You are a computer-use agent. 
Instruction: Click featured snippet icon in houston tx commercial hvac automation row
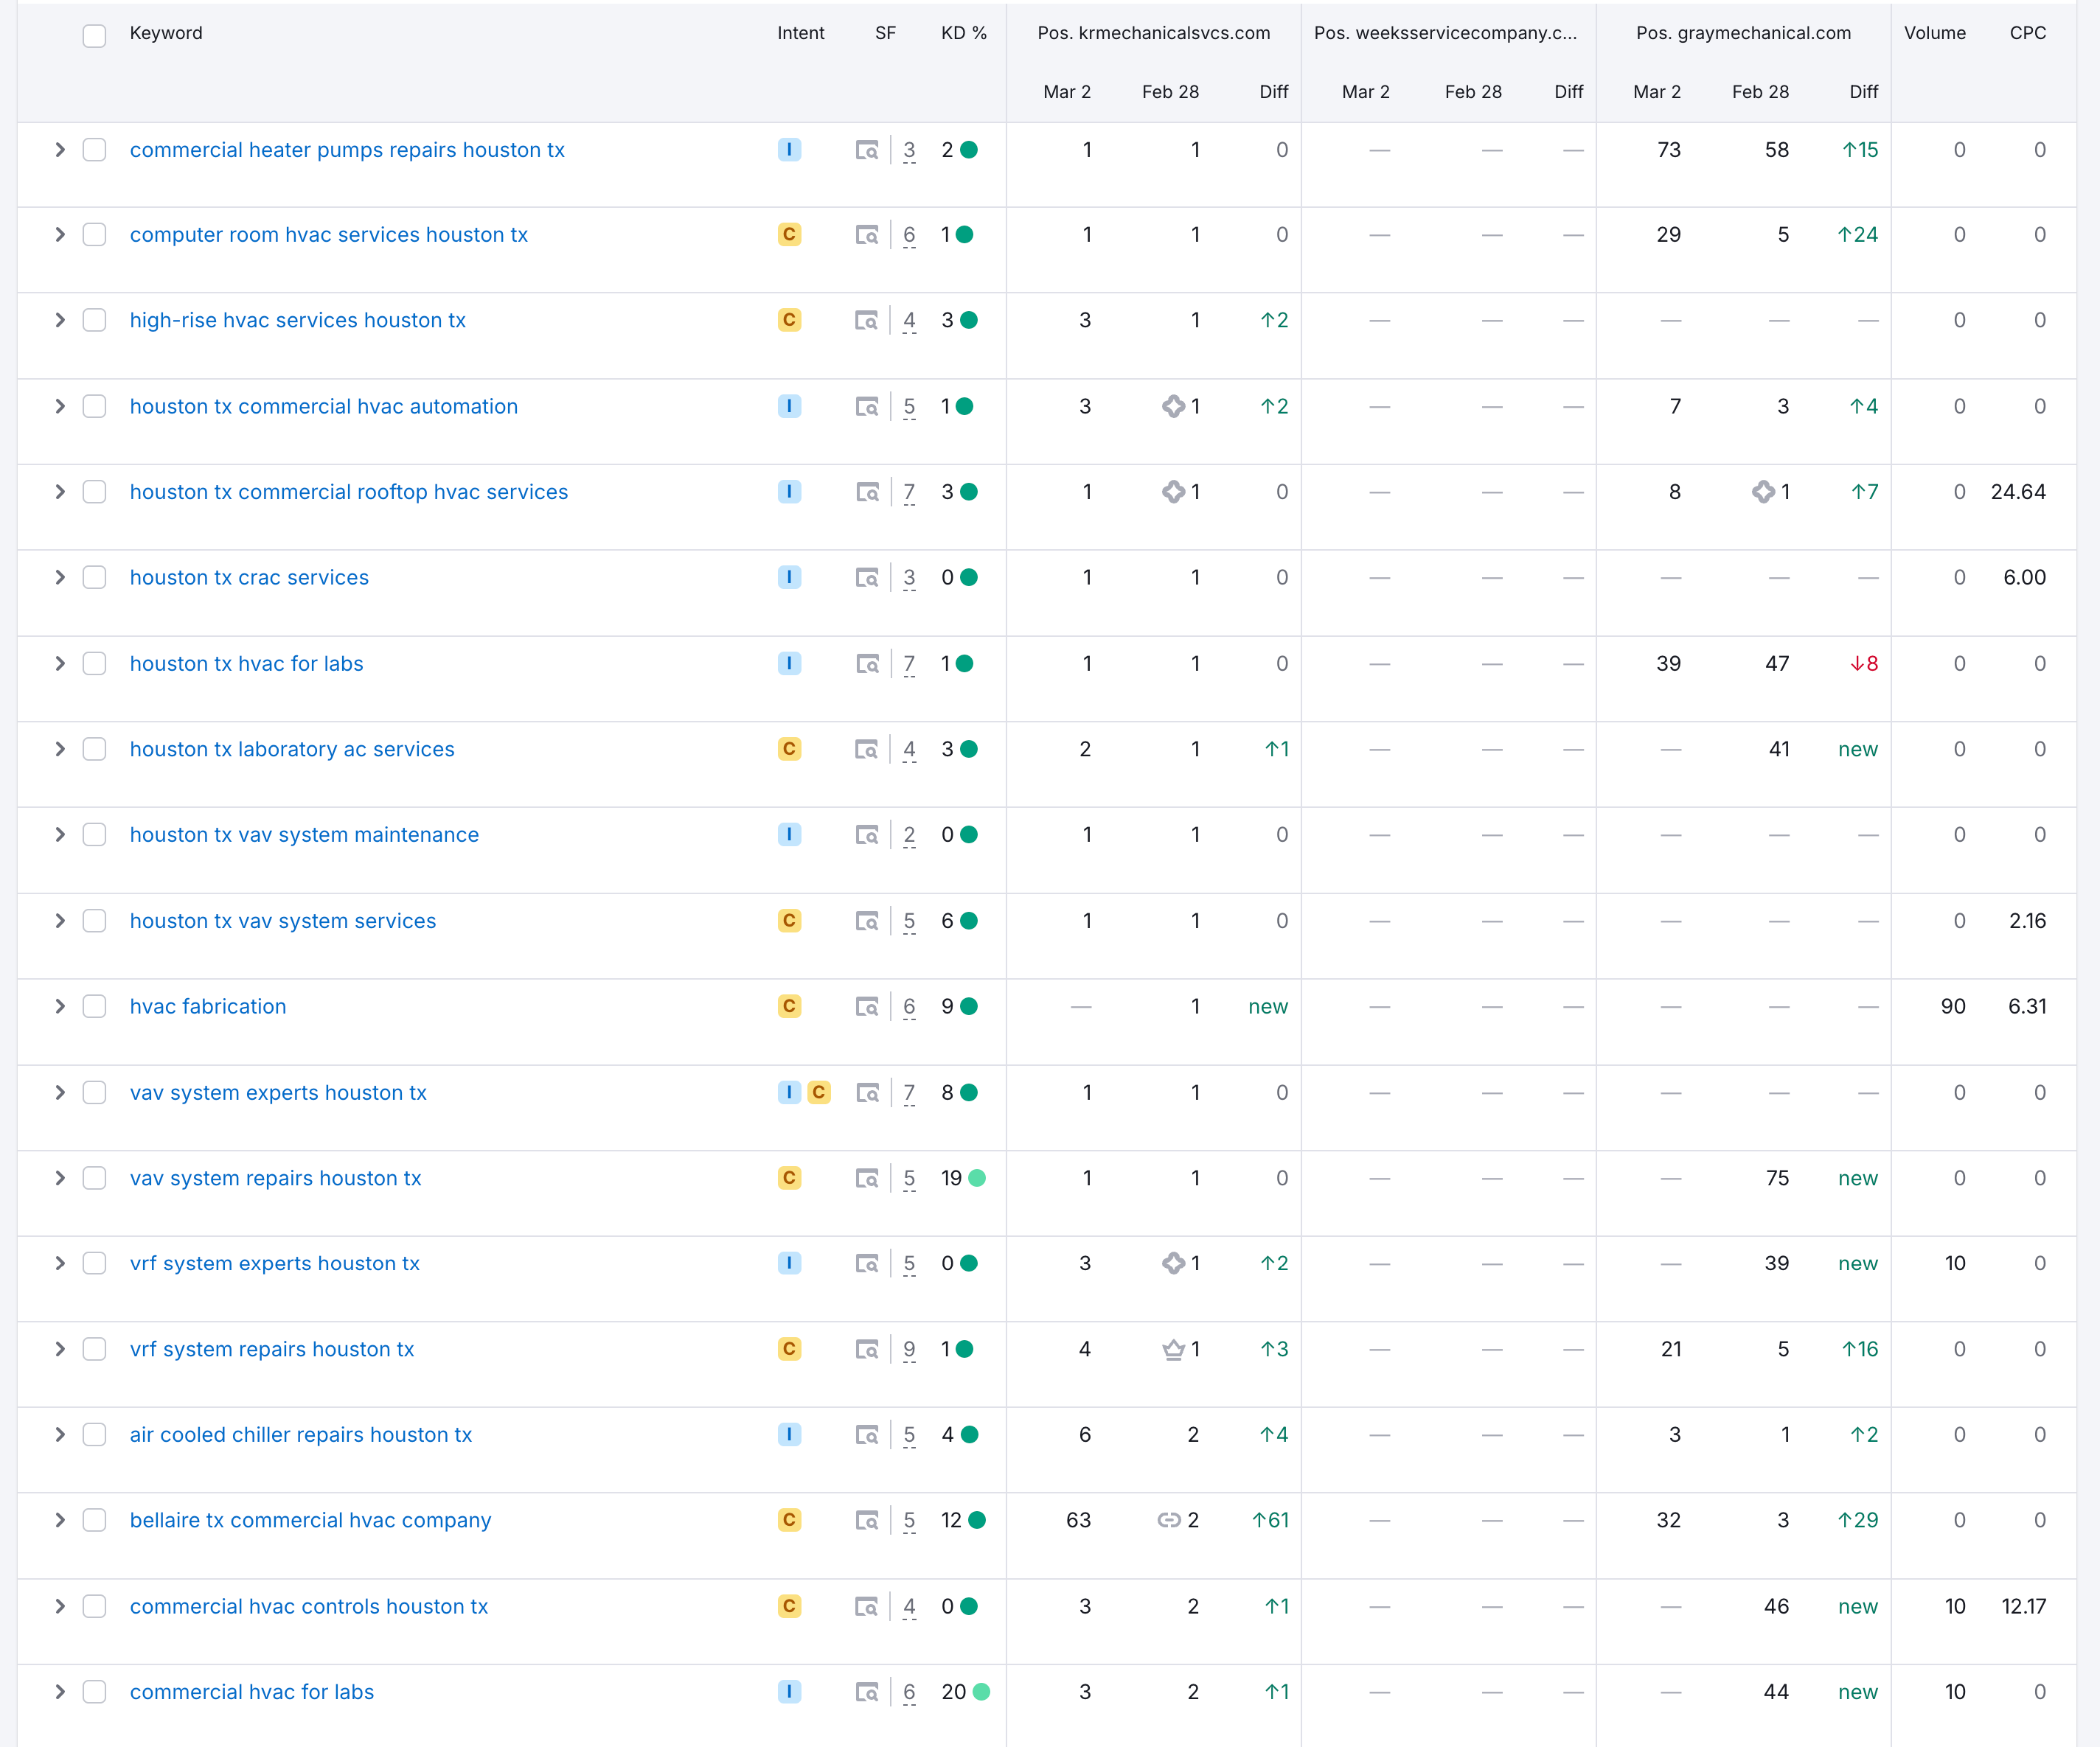pyautogui.click(x=1173, y=407)
